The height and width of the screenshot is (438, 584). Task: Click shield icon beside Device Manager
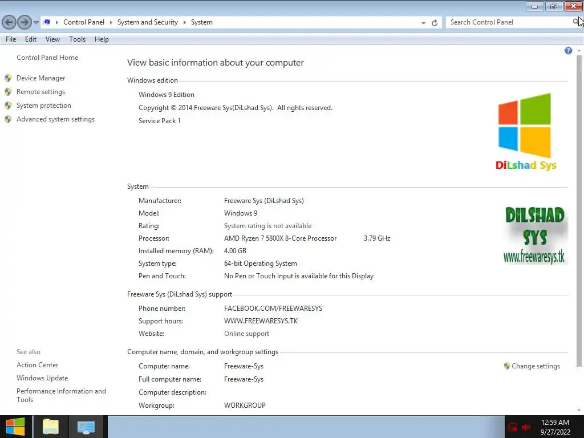(x=8, y=78)
